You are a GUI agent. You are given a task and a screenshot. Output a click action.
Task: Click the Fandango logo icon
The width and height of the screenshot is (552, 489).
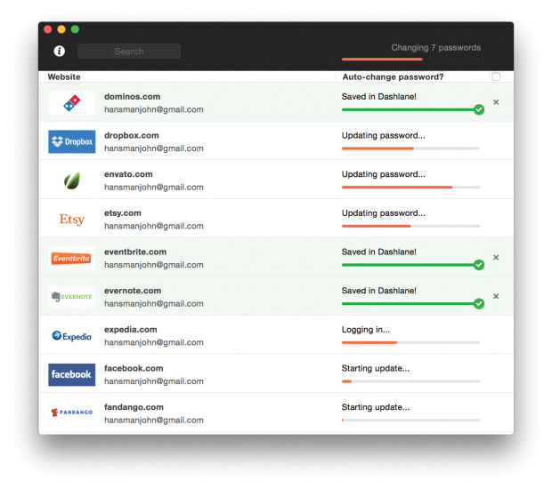point(72,412)
